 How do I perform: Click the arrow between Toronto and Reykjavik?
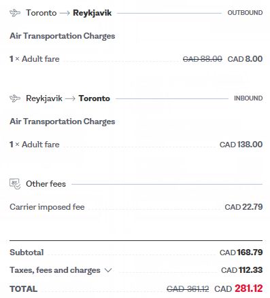65,13
